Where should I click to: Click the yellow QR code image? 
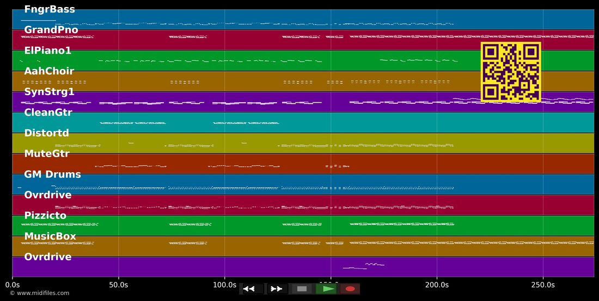click(x=511, y=72)
